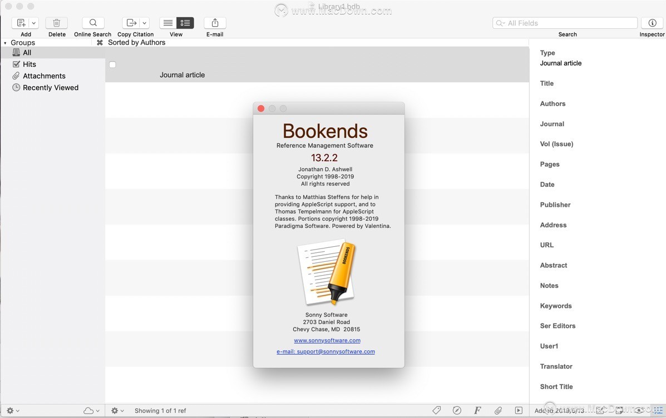Click the Authors field label in Inspector
Screen dimensions: 666x418
(x=552, y=103)
